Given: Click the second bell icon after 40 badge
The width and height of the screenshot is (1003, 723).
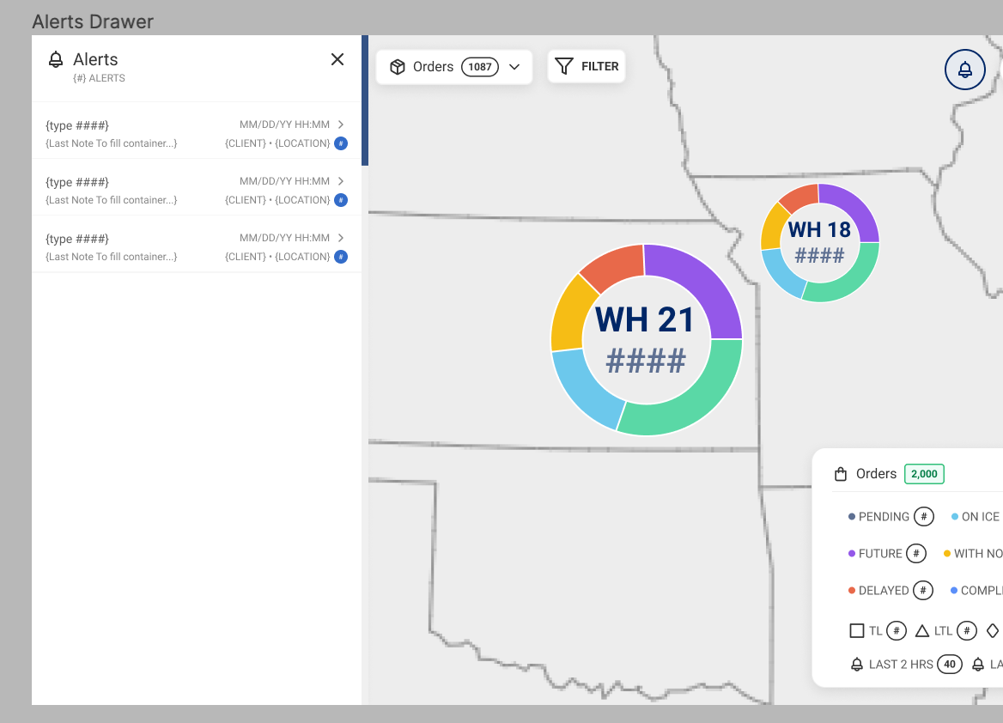Looking at the screenshot, I should click(x=978, y=665).
